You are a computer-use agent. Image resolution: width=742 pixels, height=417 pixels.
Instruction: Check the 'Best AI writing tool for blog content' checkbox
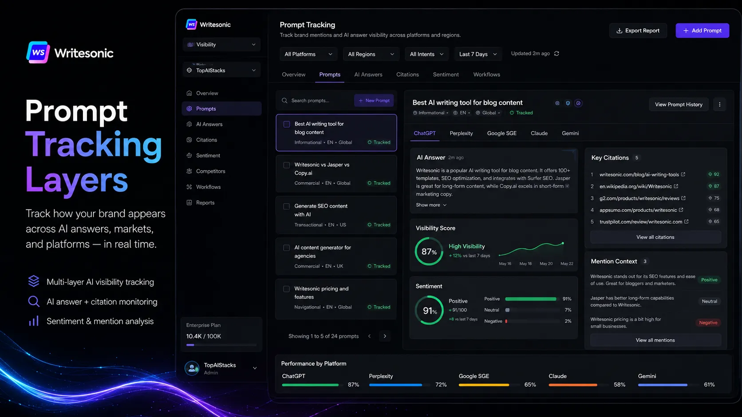click(287, 124)
